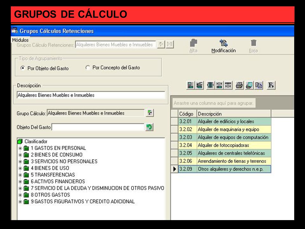Click the code cell 3.2.01

click(187, 121)
